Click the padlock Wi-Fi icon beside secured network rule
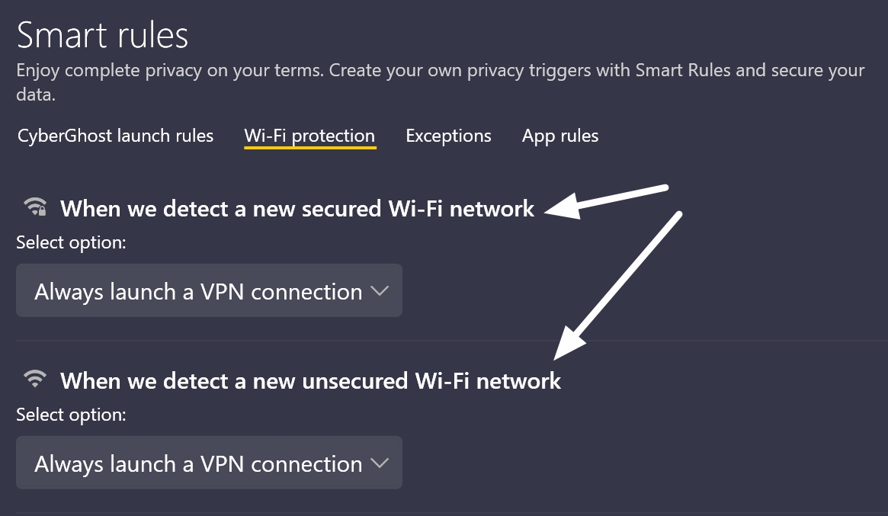 point(34,207)
